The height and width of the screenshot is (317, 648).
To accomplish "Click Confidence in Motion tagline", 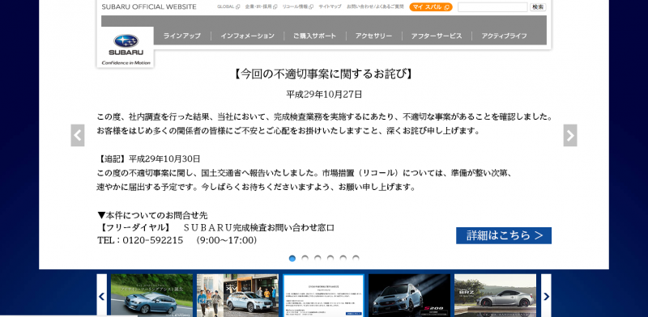I will click(x=126, y=63).
